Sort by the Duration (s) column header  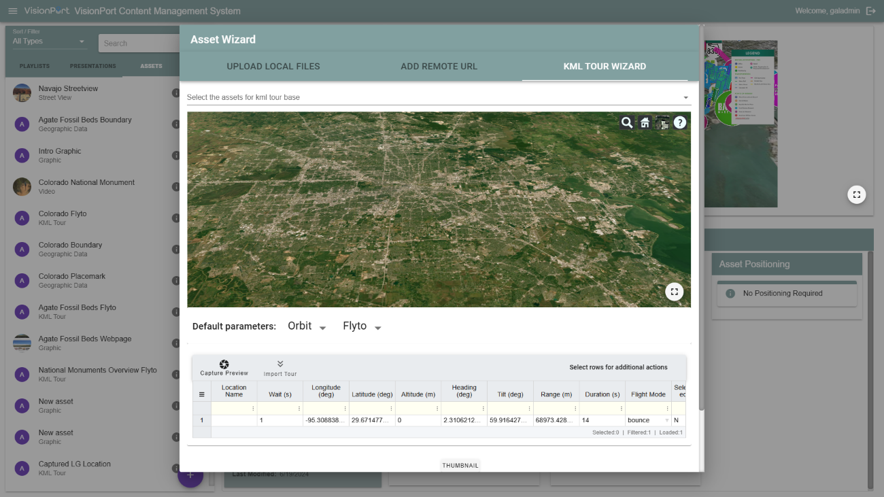click(602, 394)
